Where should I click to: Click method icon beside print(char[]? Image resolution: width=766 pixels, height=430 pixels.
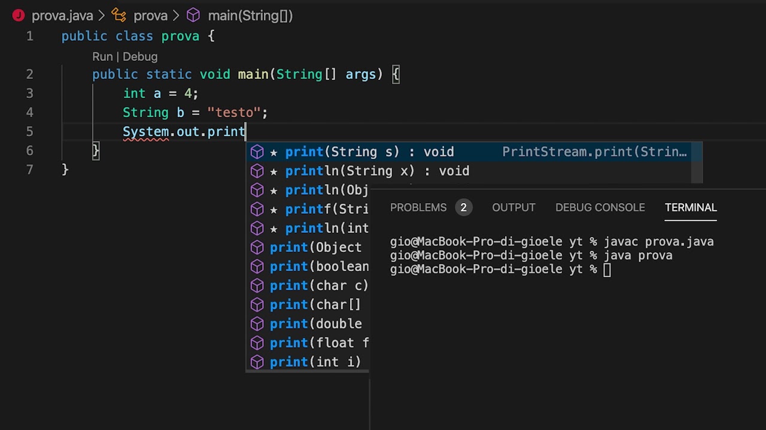(257, 305)
